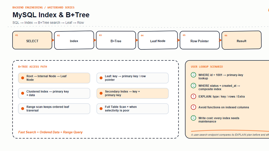The width and height of the screenshot is (269, 151).
Task: Click the 'A user-search endpoint compares' footnote
Action: click(230, 135)
